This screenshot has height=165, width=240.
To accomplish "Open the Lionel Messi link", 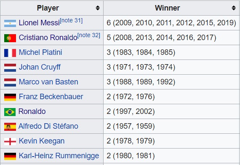I will pyautogui.click(x=39, y=23).
